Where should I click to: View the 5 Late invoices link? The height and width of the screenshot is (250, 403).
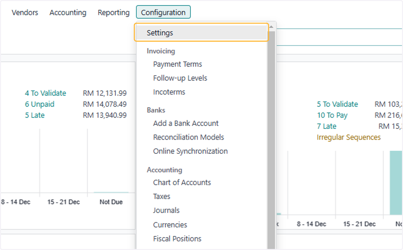[x=35, y=115]
